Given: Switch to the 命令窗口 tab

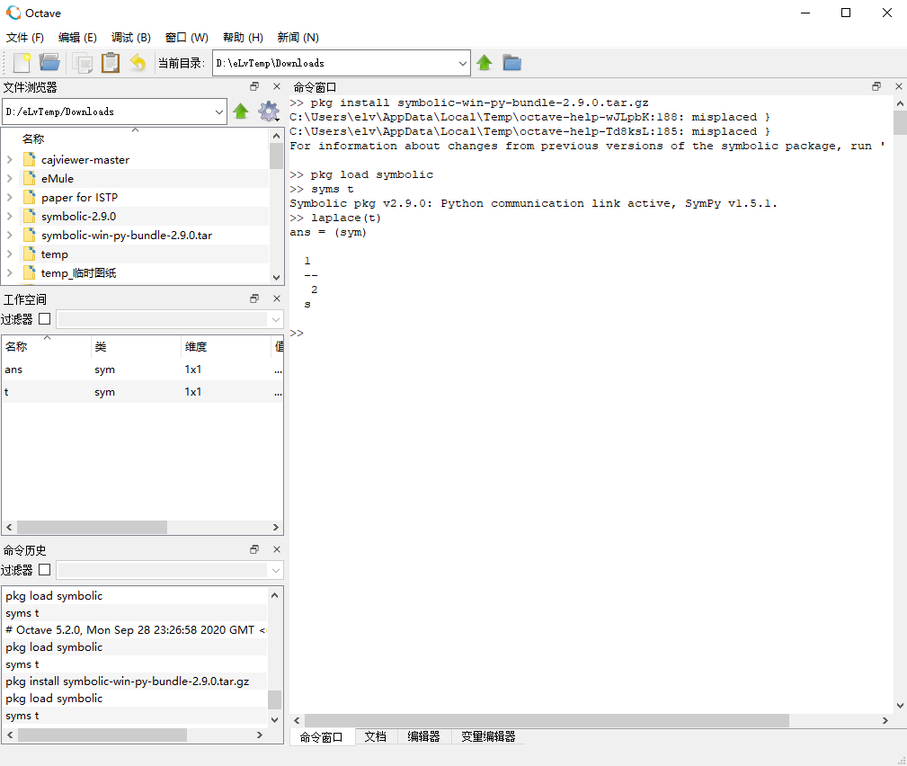Looking at the screenshot, I should click(322, 737).
